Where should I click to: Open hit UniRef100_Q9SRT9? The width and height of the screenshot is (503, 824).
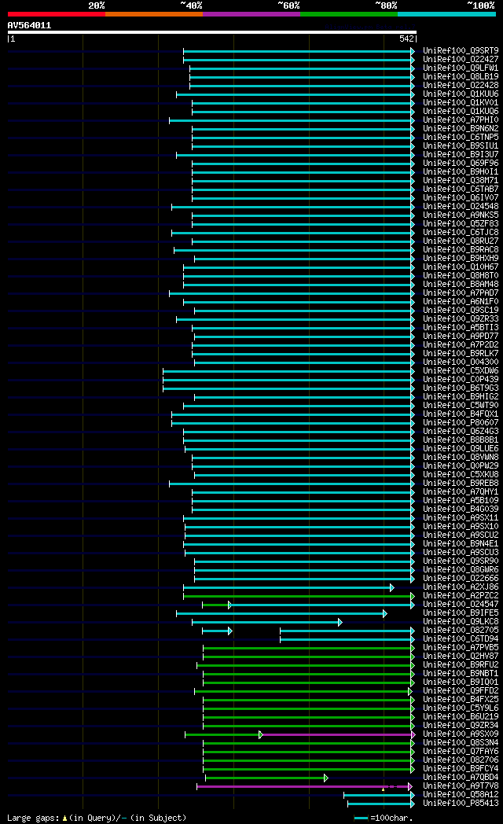[461, 51]
